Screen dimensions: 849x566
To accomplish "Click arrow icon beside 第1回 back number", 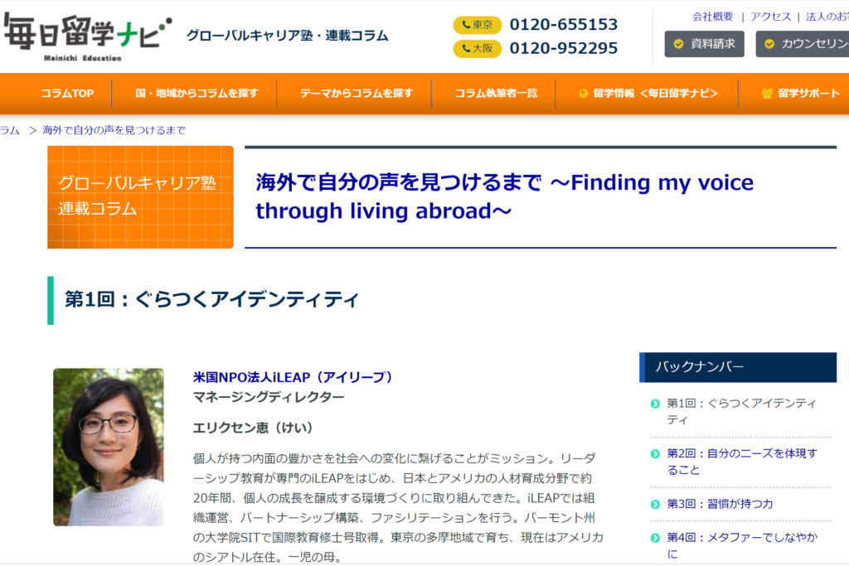I will (x=656, y=404).
